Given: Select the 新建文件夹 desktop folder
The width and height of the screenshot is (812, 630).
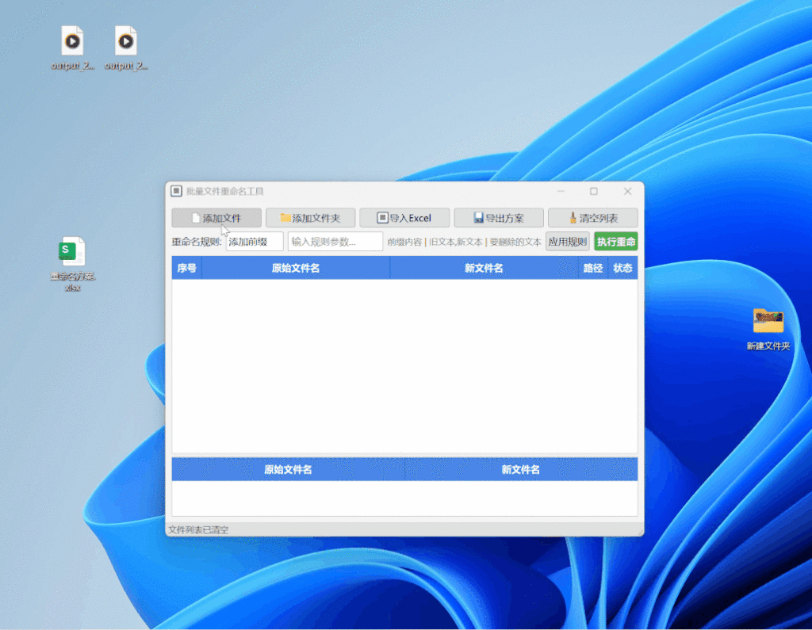Looking at the screenshot, I should (x=768, y=330).
